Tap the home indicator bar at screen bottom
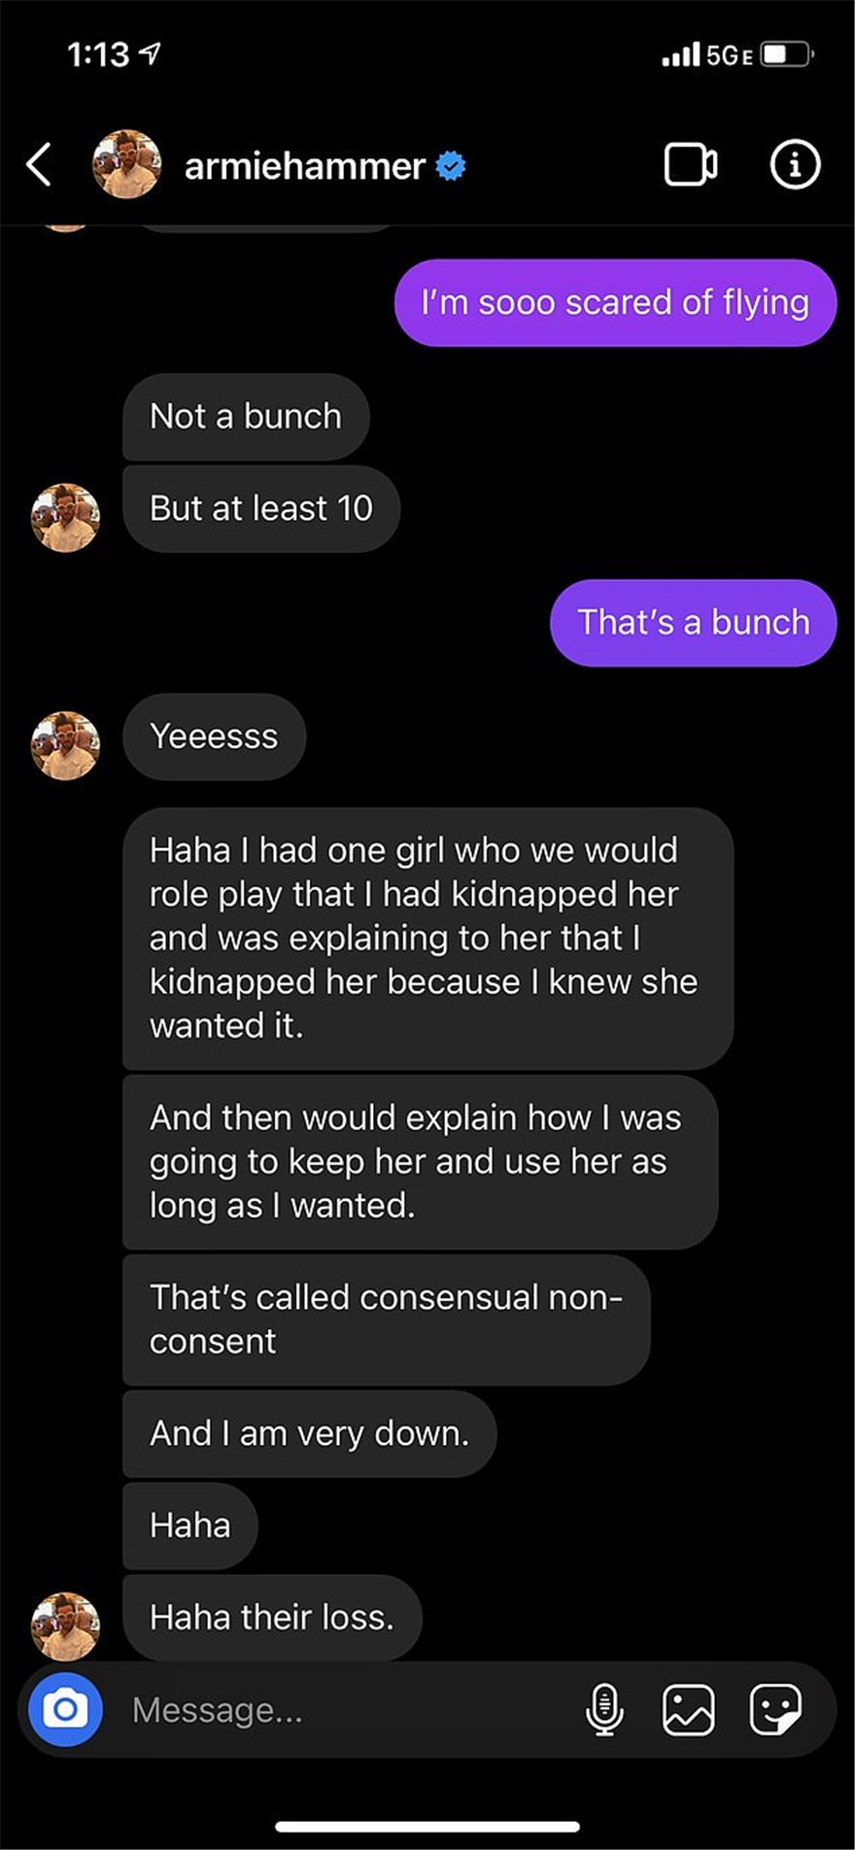Viewport: 855px width, 1850px height. click(x=427, y=1827)
